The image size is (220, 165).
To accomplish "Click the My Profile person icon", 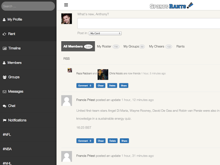I will point(4,19).
